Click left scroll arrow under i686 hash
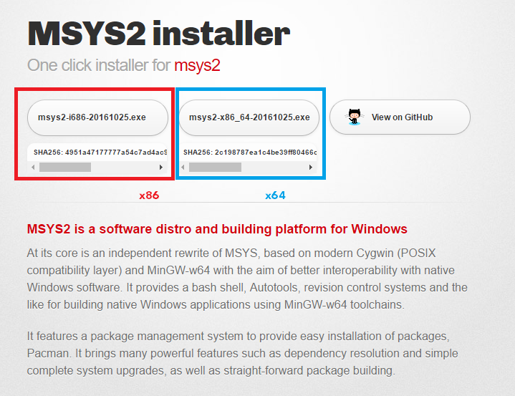The image size is (515, 396). tap(33, 167)
